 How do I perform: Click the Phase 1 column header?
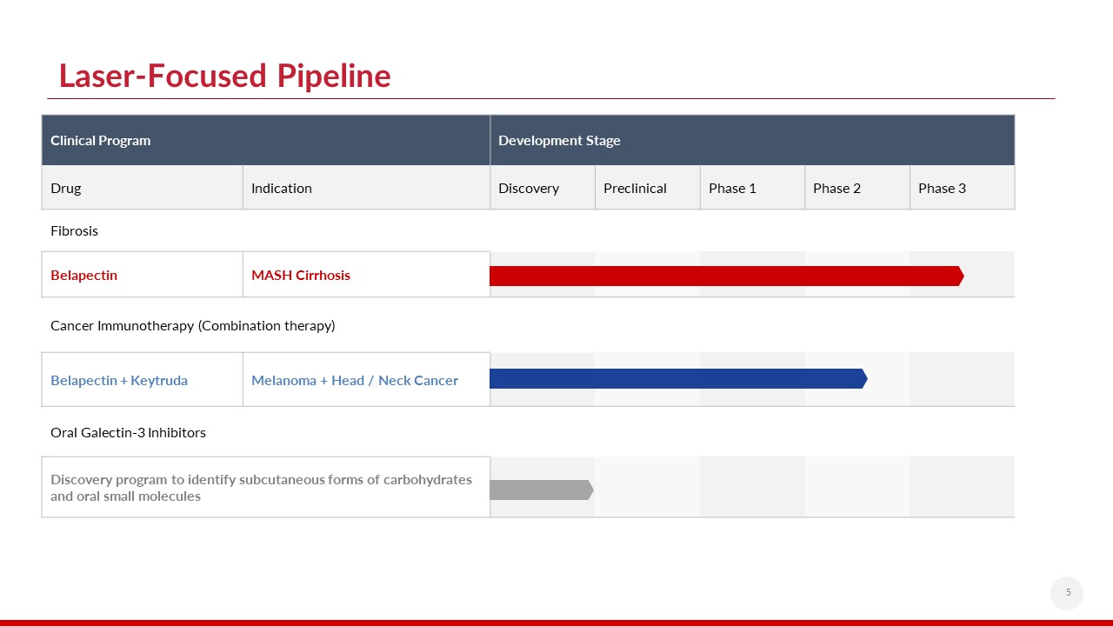tap(751, 188)
